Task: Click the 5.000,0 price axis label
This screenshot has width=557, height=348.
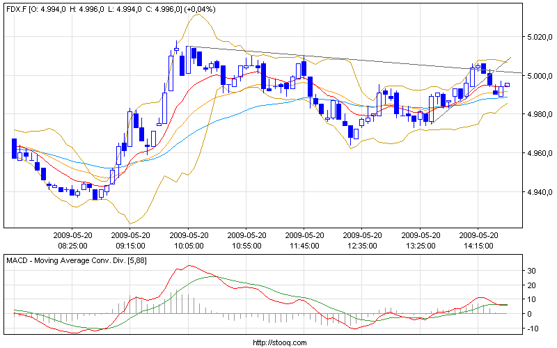Action: coord(540,76)
